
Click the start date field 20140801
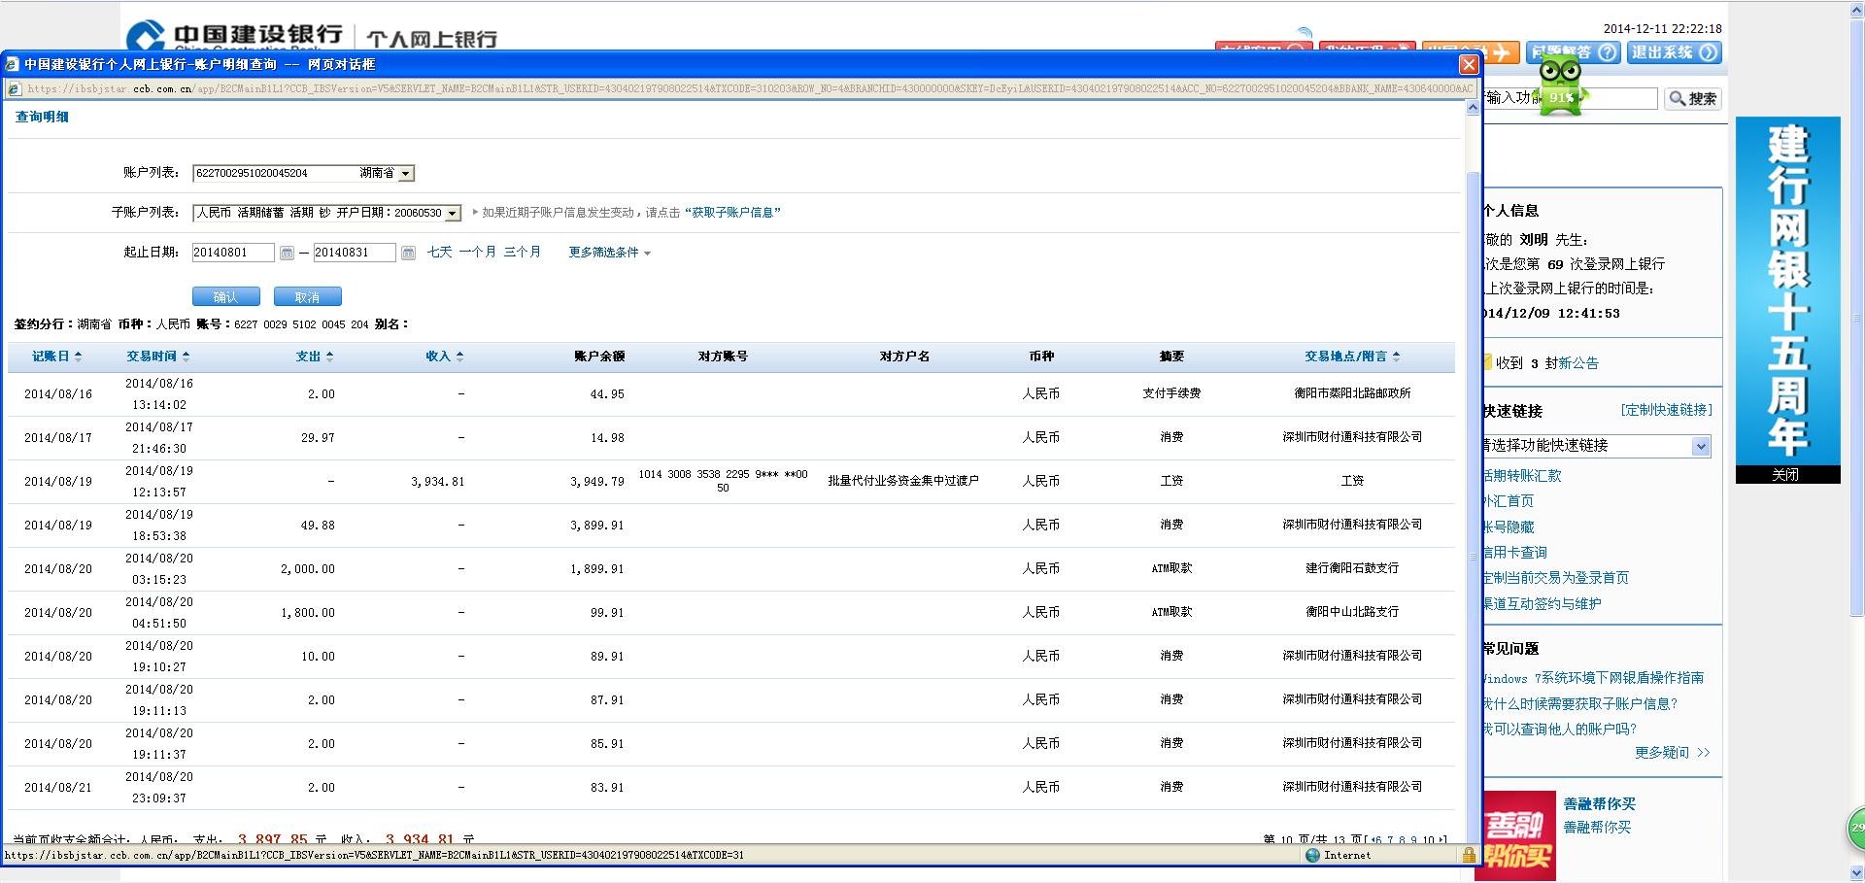(x=232, y=253)
